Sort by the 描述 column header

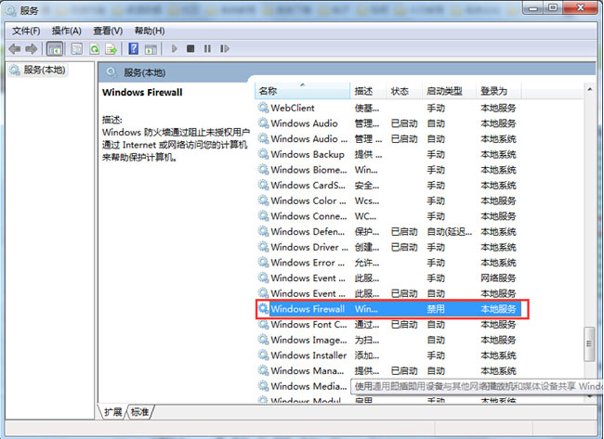click(x=367, y=91)
